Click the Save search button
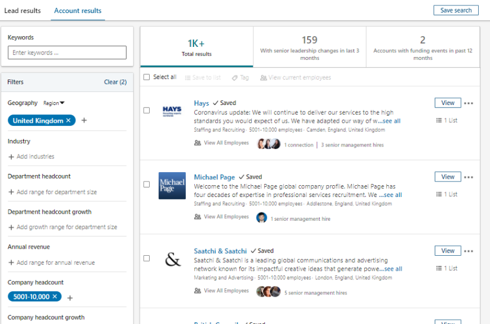The height and width of the screenshot is (324, 490). [456, 10]
